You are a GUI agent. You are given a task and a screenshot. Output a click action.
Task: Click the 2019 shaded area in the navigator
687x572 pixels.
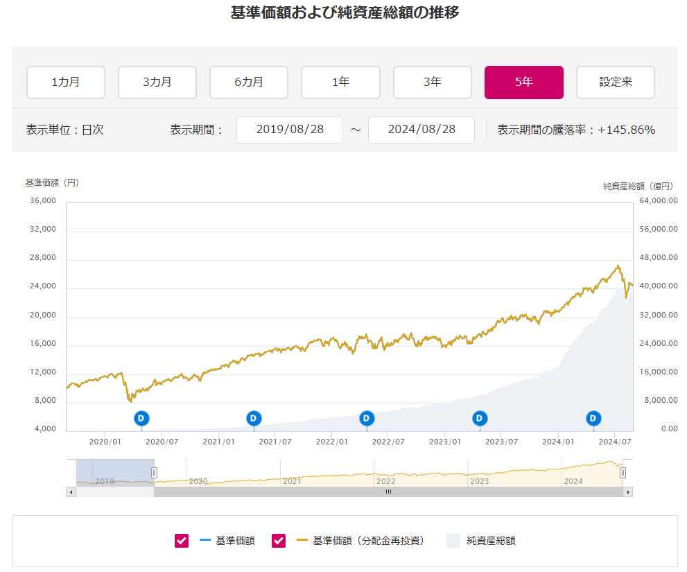coord(115,473)
